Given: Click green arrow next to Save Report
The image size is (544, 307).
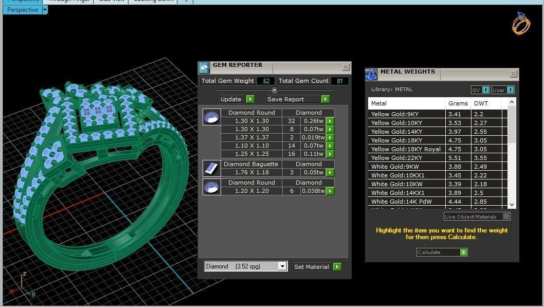Looking at the screenshot, I should [325, 99].
